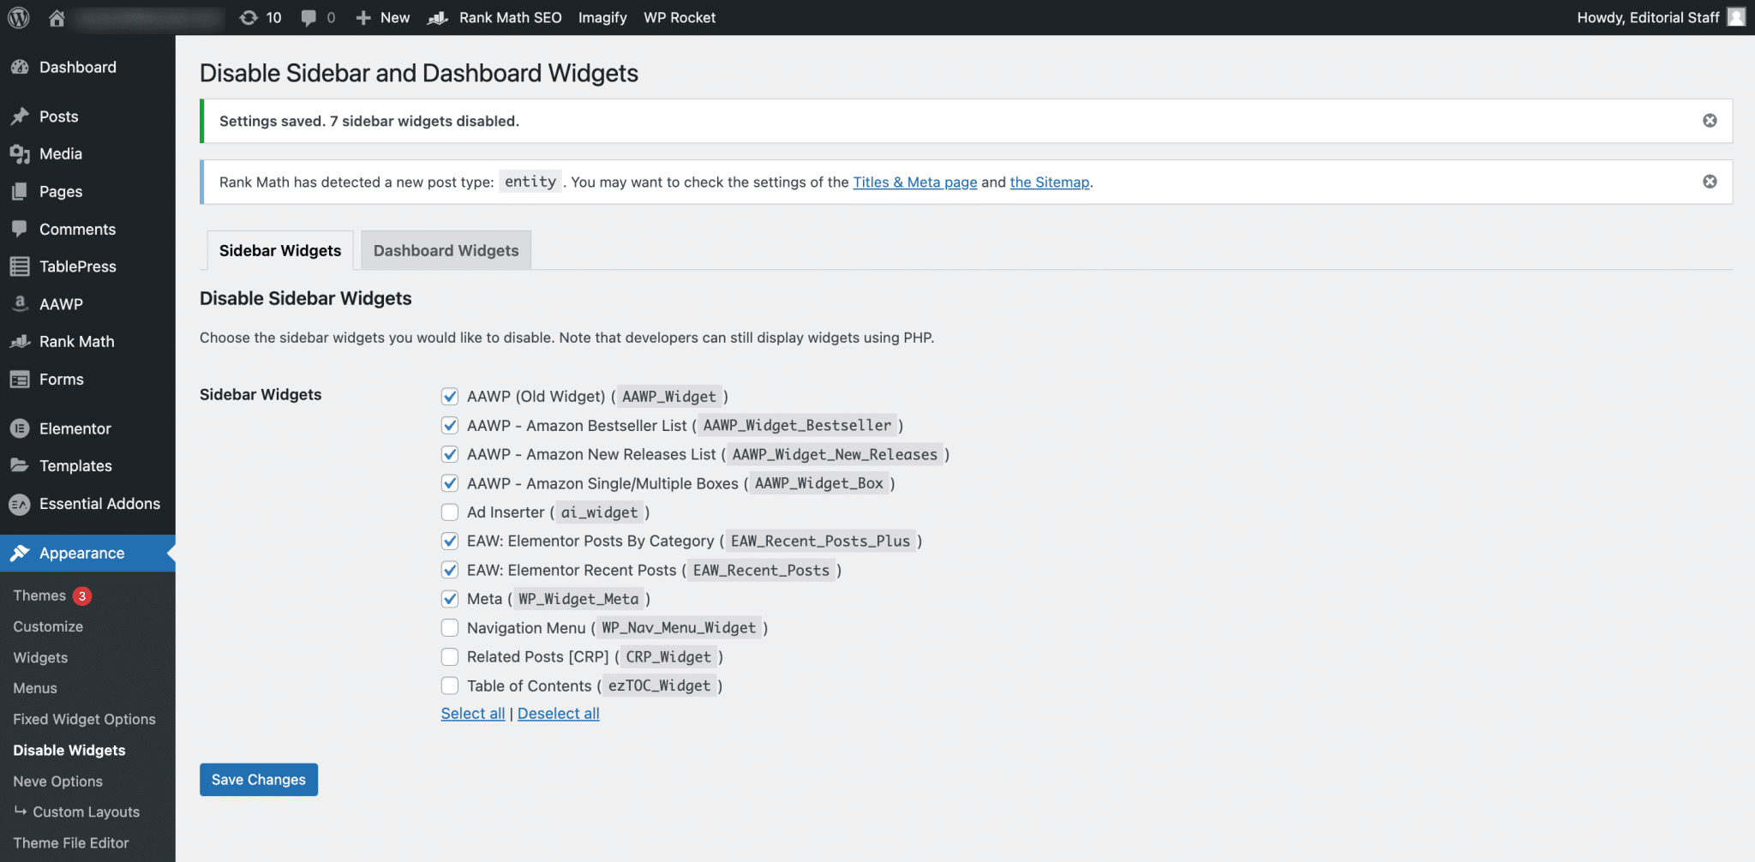Click the Comments speech bubble icon
The height and width of the screenshot is (862, 1755).
pyautogui.click(x=20, y=229)
